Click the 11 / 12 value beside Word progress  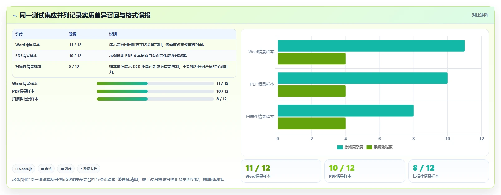[x=222, y=84]
